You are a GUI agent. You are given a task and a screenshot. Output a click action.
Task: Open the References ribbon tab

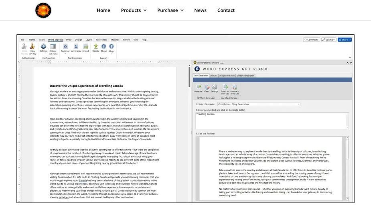click(101, 40)
